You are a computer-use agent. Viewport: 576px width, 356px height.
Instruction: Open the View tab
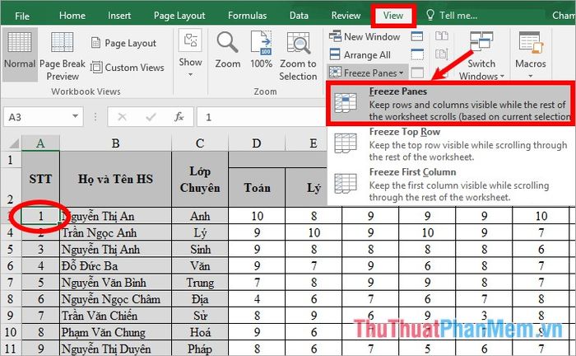click(x=393, y=16)
